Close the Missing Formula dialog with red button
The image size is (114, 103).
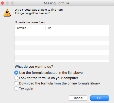click(x=3, y=3)
